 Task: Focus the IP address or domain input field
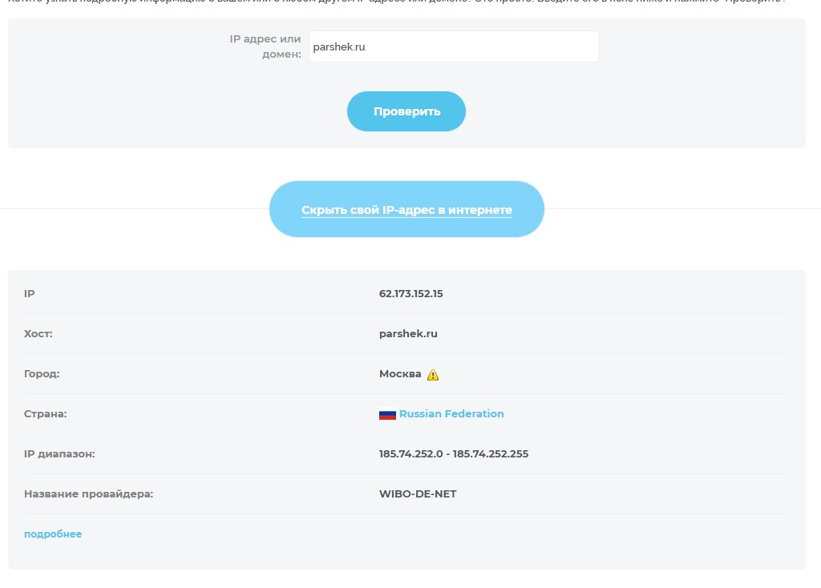point(453,47)
